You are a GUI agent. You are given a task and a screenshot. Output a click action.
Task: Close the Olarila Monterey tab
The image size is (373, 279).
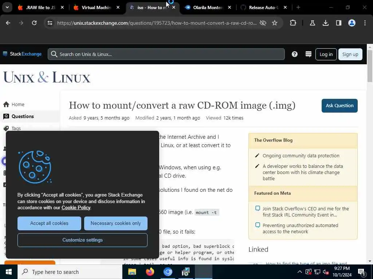tap(229, 7)
